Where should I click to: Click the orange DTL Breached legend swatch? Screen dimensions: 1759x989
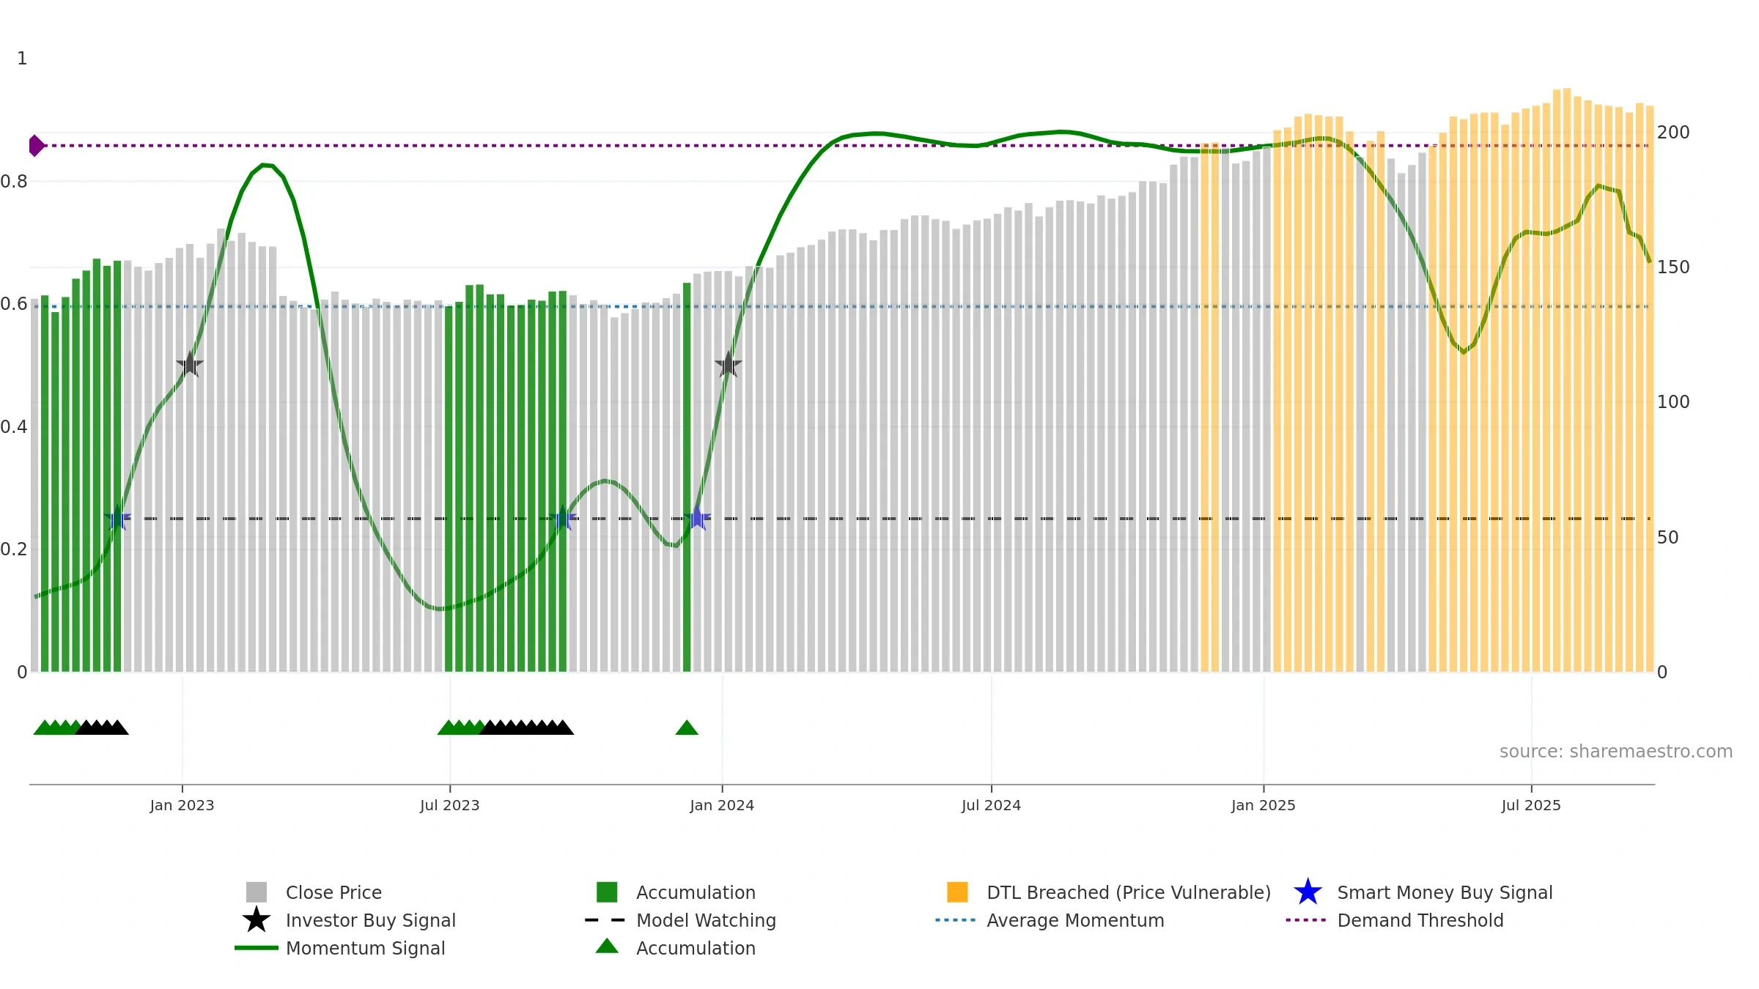957,892
